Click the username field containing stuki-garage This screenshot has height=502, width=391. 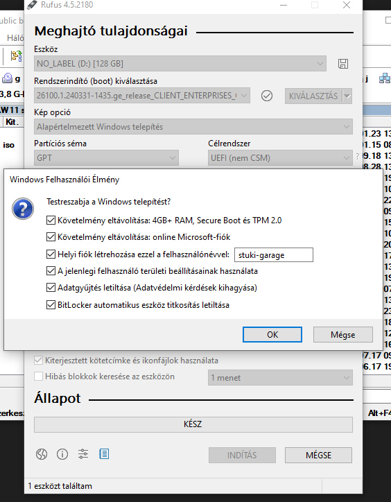click(x=273, y=255)
